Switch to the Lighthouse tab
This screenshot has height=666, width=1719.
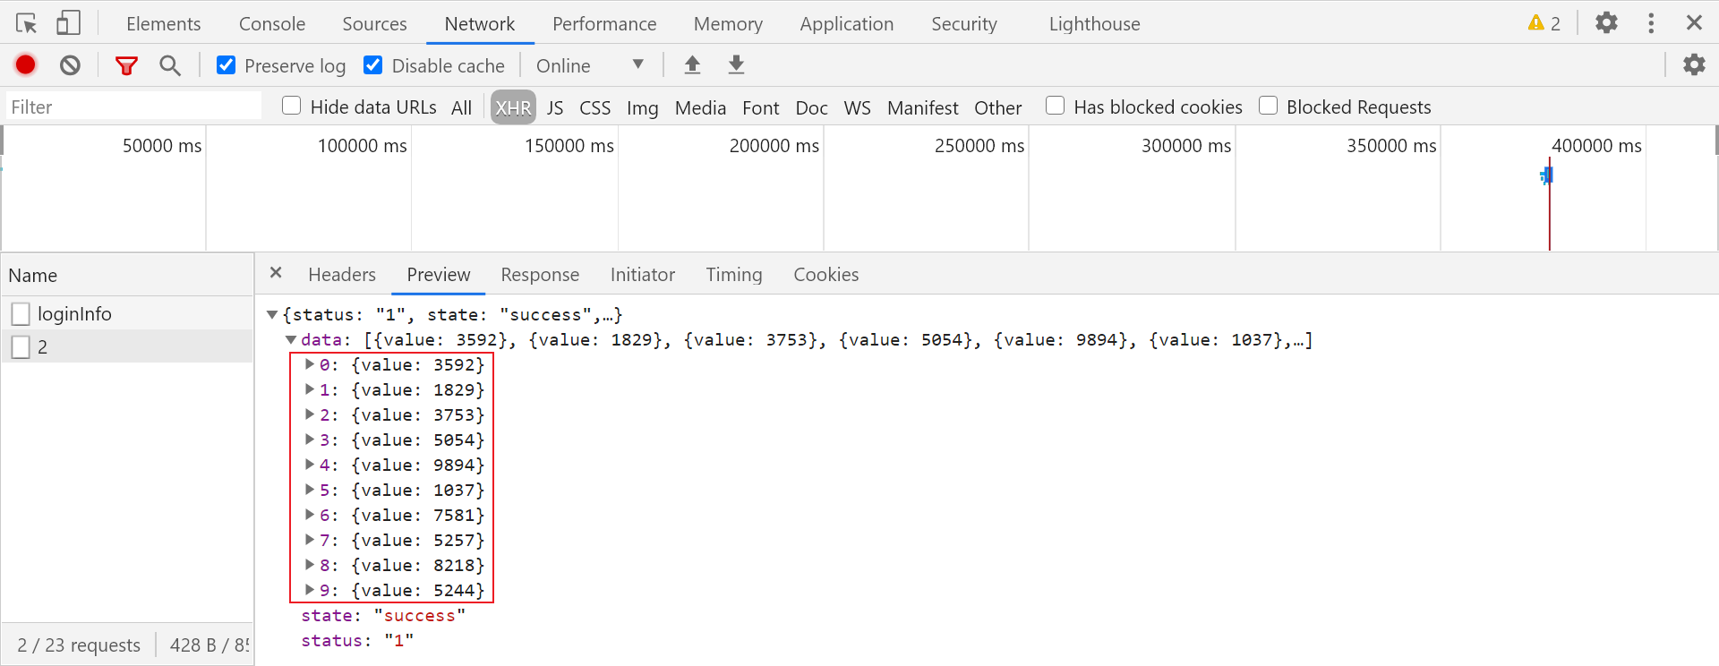(x=1095, y=24)
